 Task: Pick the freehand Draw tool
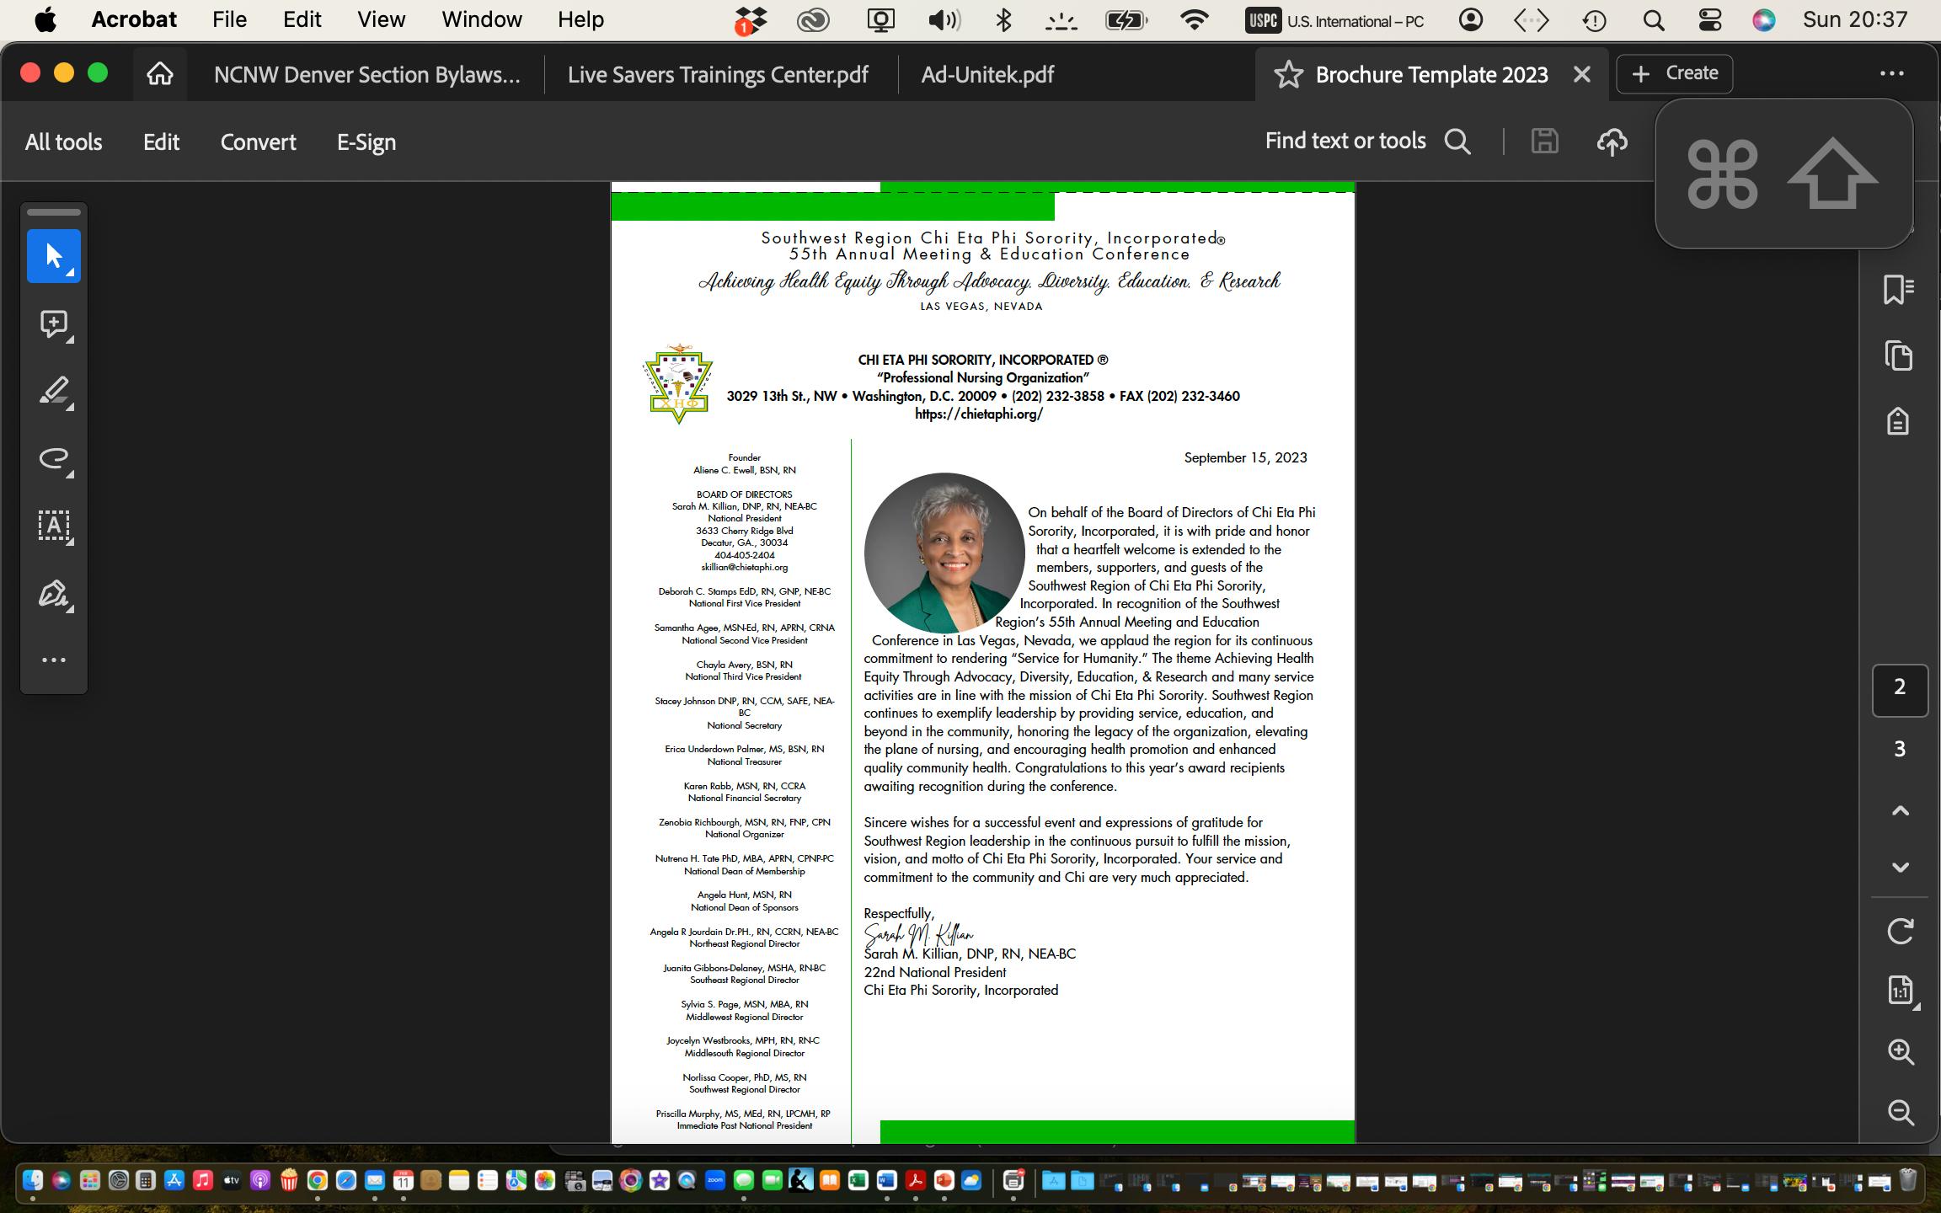tap(53, 459)
